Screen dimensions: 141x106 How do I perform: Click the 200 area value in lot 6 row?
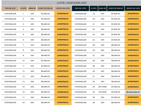coord(32,40)
